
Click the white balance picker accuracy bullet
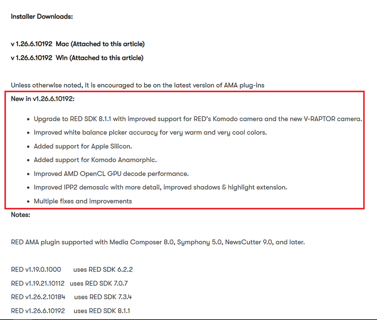pyautogui.click(x=150, y=133)
